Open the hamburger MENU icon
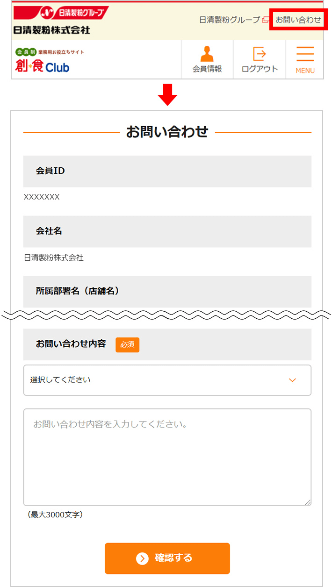Viewport: 332px width, 587px height. click(x=305, y=54)
